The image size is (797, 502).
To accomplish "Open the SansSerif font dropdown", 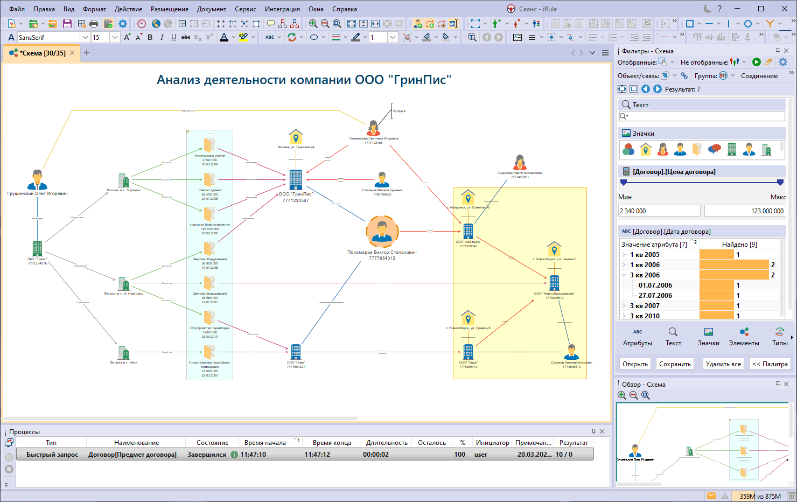I will (85, 37).
